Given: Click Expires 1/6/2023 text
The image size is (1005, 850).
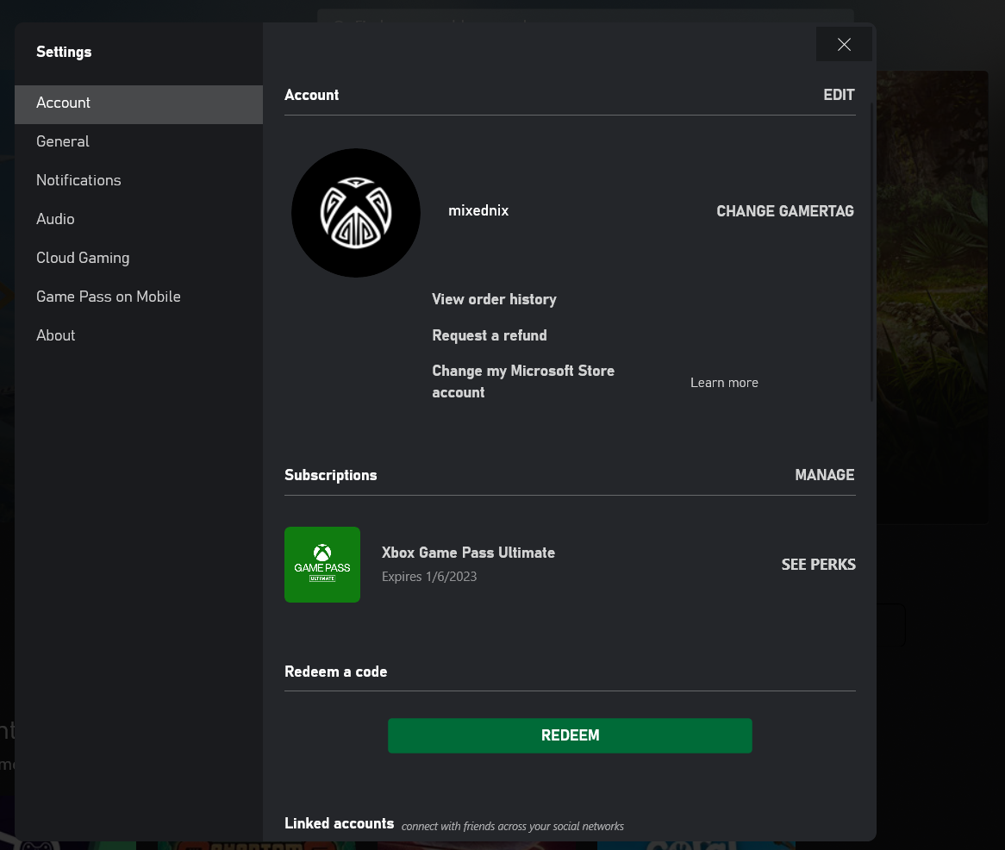Looking at the screenshot, I should (428, 577).
